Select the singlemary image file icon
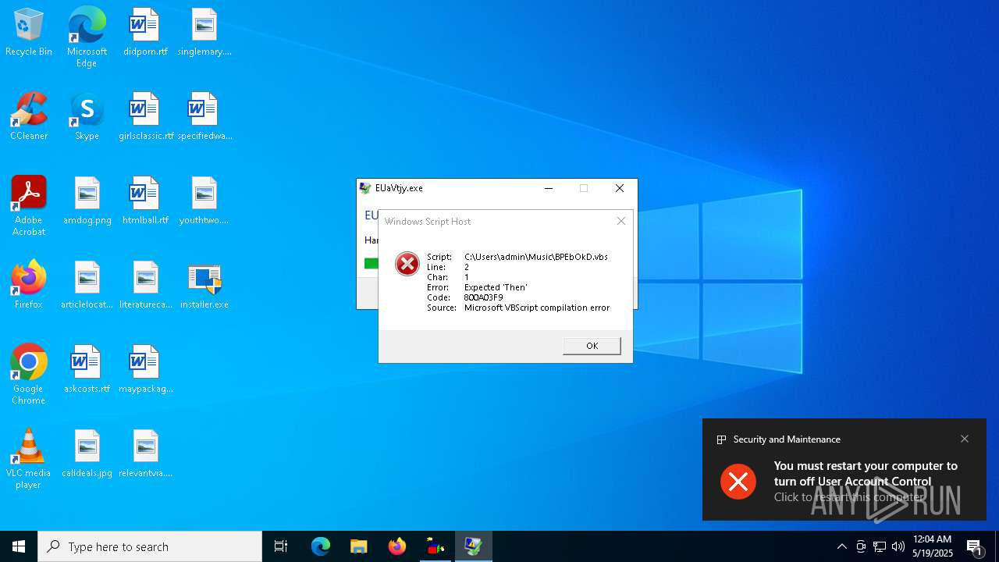 (x=204, y=33)
